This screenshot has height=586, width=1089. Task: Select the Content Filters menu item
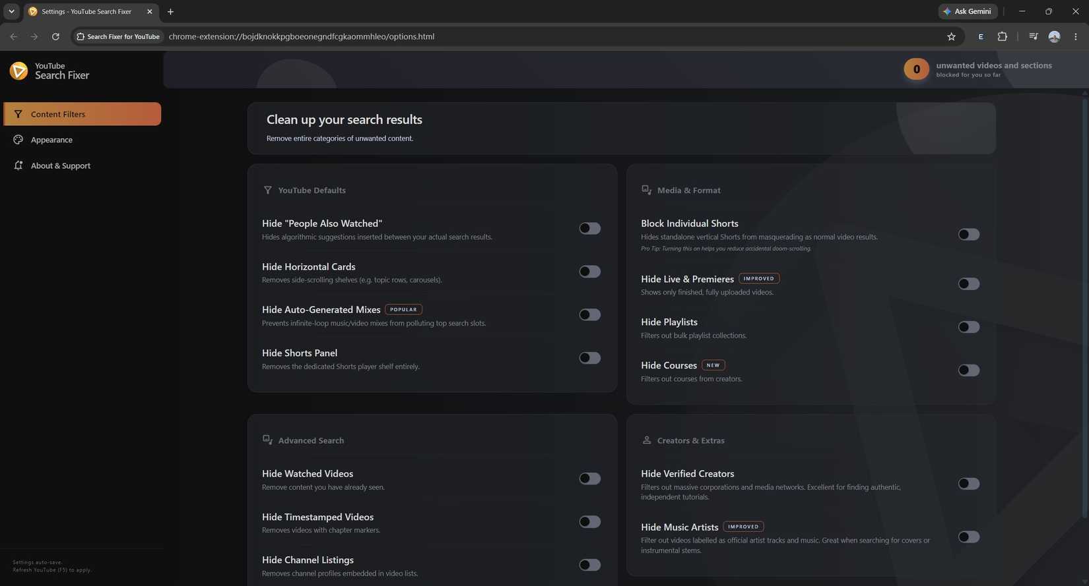pyautogui.click(x=82, y=114)
